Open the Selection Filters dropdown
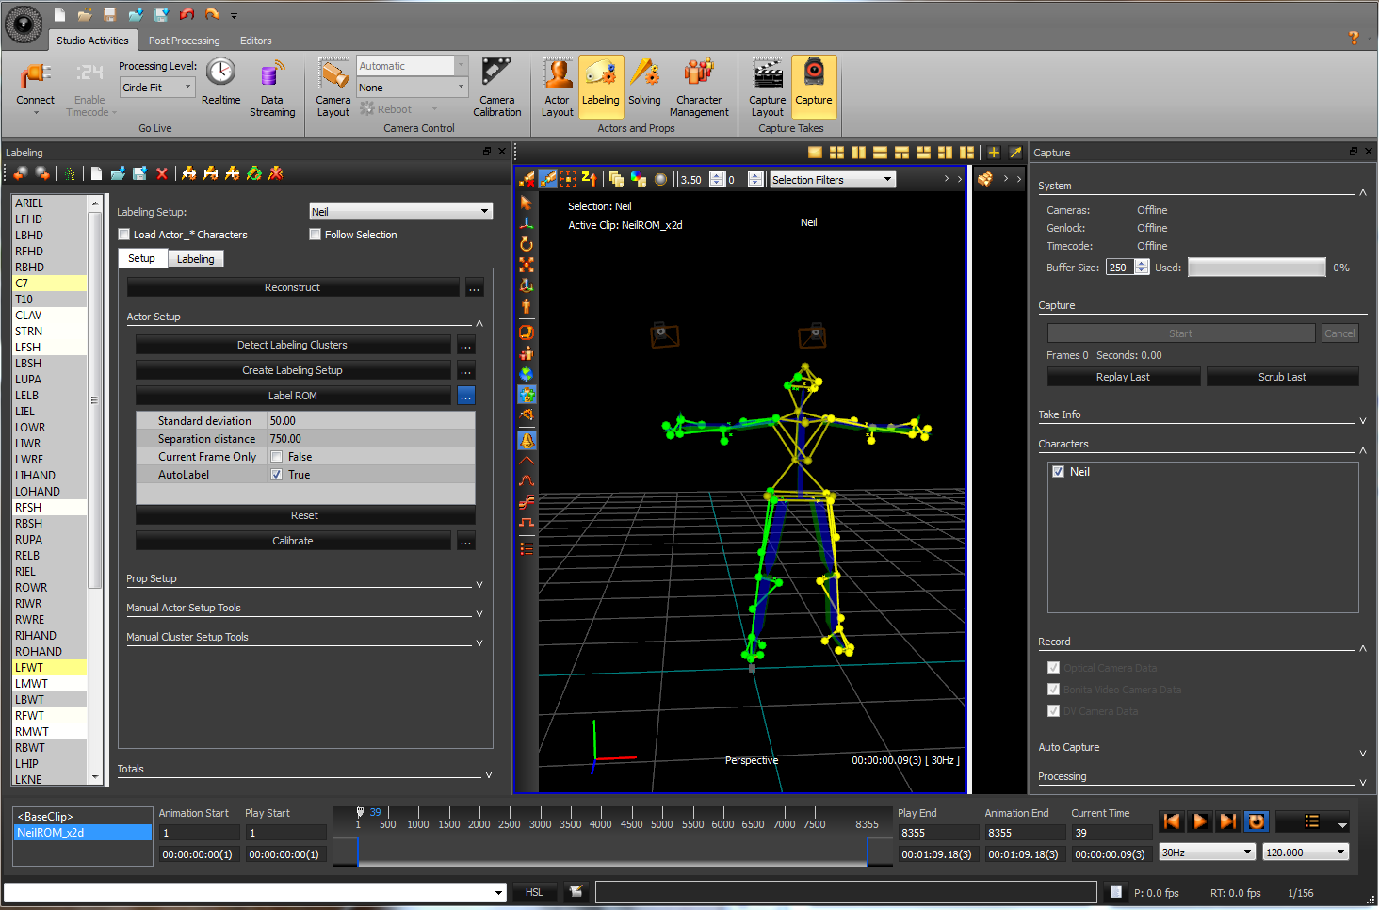 pos(832,180)
